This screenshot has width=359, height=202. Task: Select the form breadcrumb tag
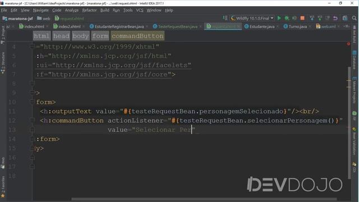pyautogui.click(x=100, y=36)
